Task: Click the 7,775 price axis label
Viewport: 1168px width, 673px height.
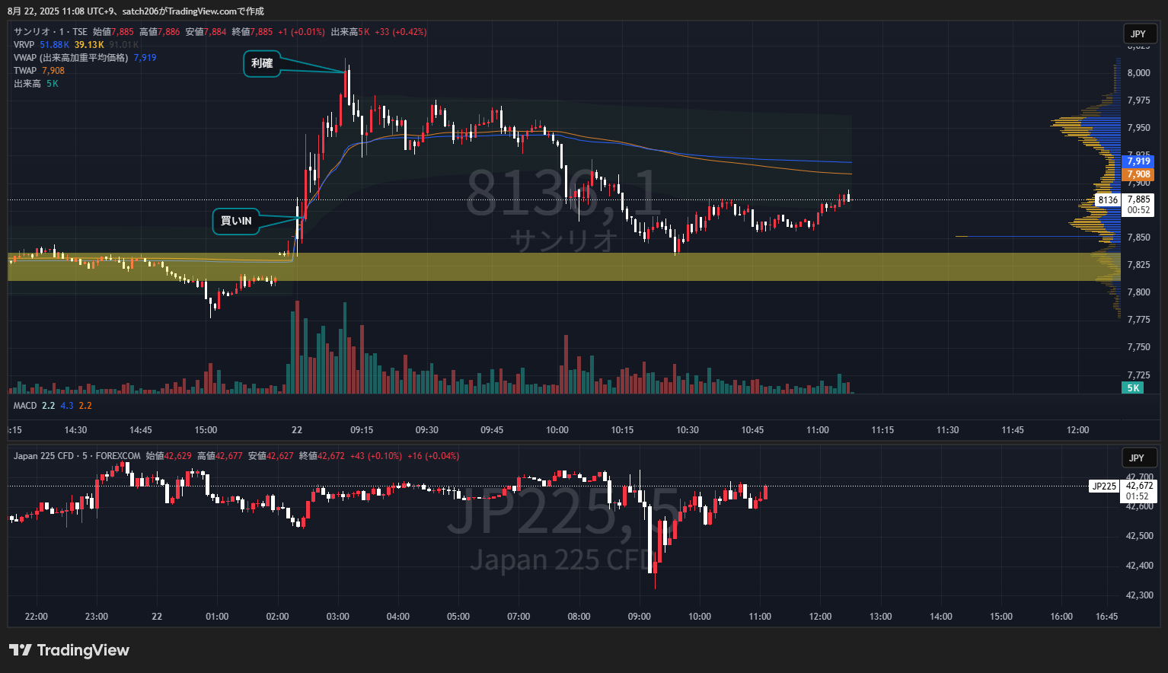Action: (x=1139, y=320)
